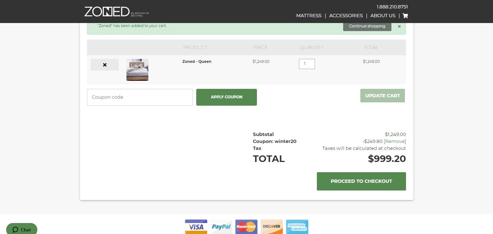Click the quantity input box
The width and height of the screenshot is (493, 234).
[307, 64]
